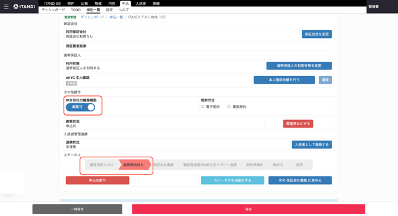Open the TODO sub menu
Viewport: 398px width, 216px height.
[x=75, y=10]
